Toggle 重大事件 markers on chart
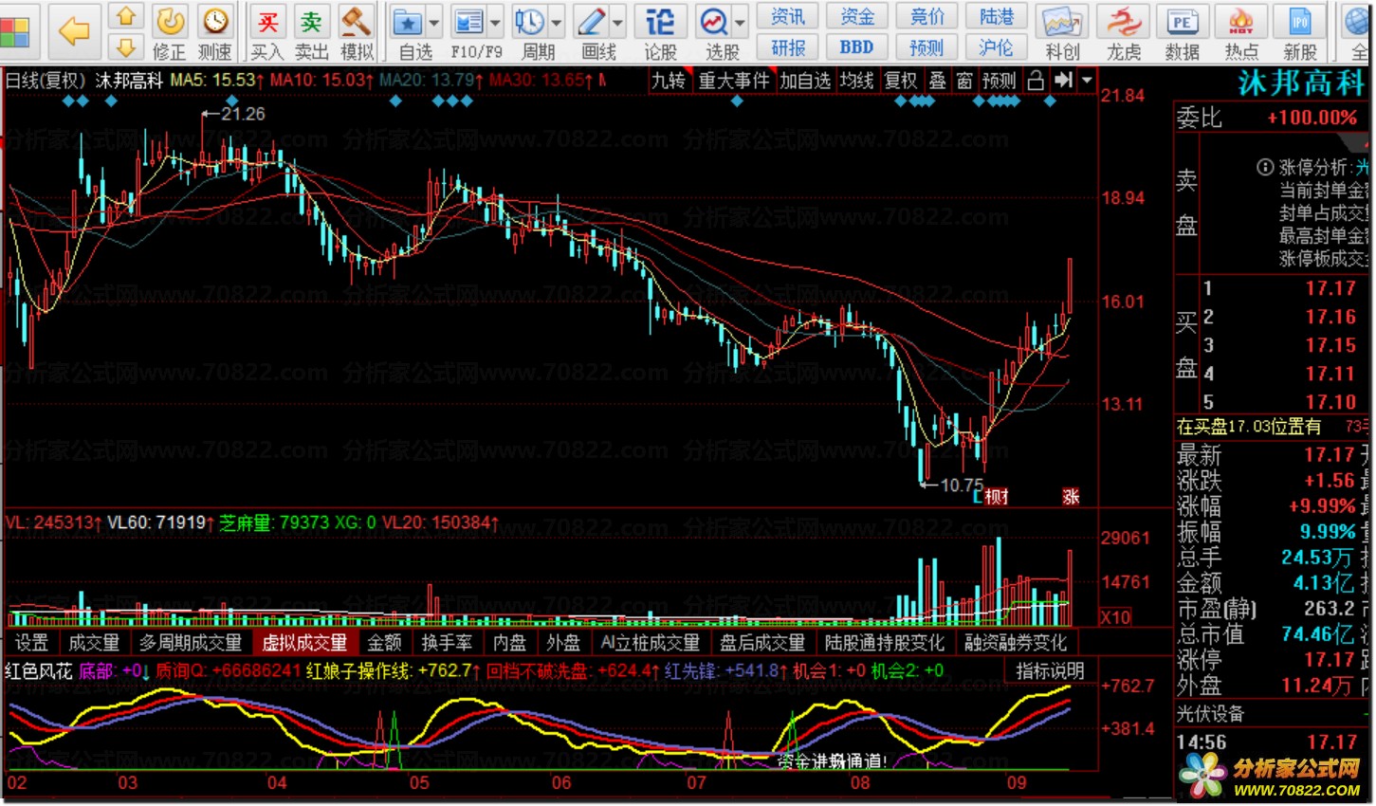This screenshot has width=1376, height=806. click(734, 81)
